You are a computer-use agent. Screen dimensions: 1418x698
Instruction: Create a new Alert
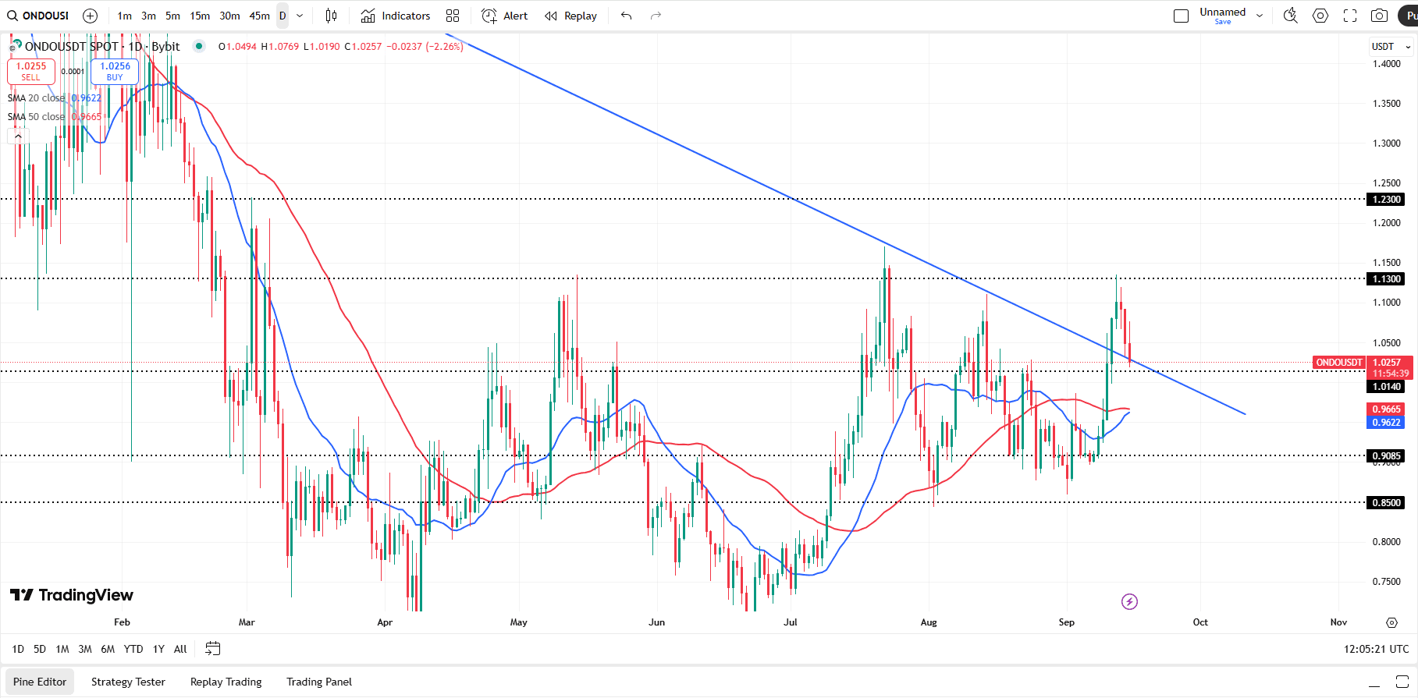coord(505,16)
